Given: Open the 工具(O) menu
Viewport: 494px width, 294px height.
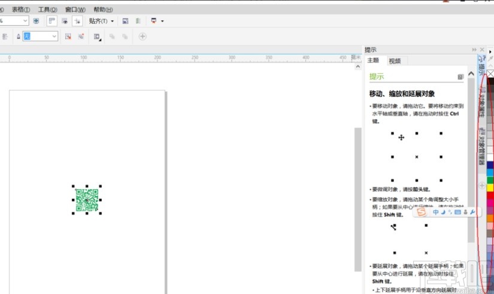Looking at the screenshot, I should click(x=47, y=10).
